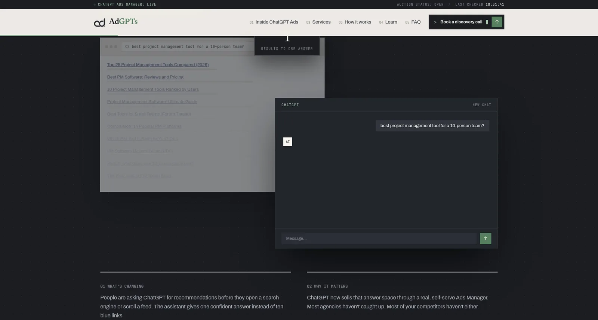Click the Results to One Answer counter label
598x320 pixels.
[x=287, y=48]
